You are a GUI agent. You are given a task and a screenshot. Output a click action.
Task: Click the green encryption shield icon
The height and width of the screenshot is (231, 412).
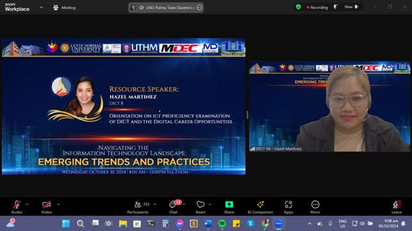coord(298,7)
